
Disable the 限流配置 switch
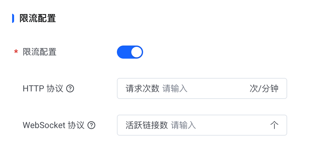tap(130, 52)
